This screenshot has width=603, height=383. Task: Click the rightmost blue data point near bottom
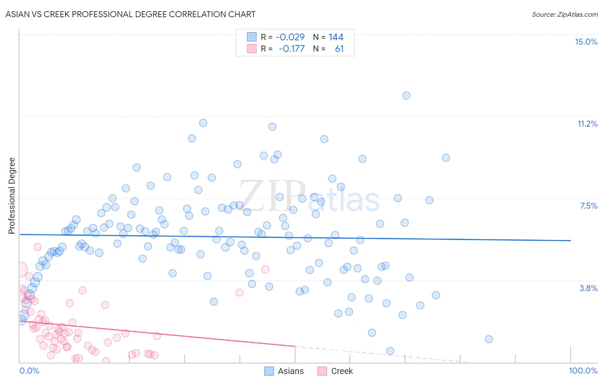pyautogui.click(x=488, y=339)
